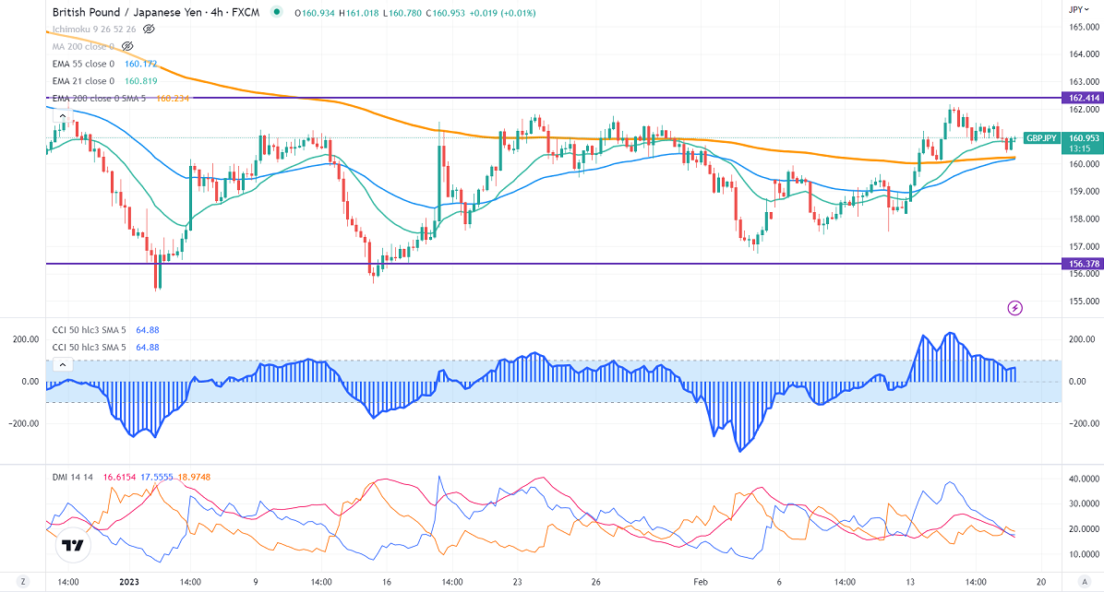Click the 156.378 horizontal line price label
This screenshot has width=1104, height=592.
pos(1082,264)
